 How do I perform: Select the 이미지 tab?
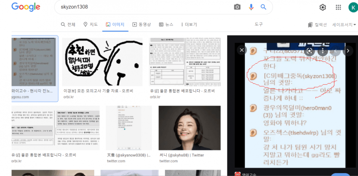coord(115,24)
